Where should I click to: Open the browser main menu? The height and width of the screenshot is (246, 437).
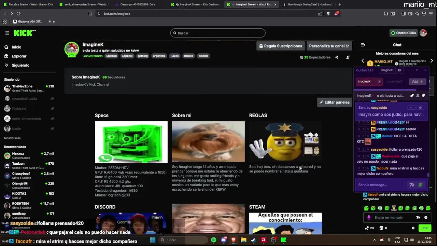(x=431, y=14)
